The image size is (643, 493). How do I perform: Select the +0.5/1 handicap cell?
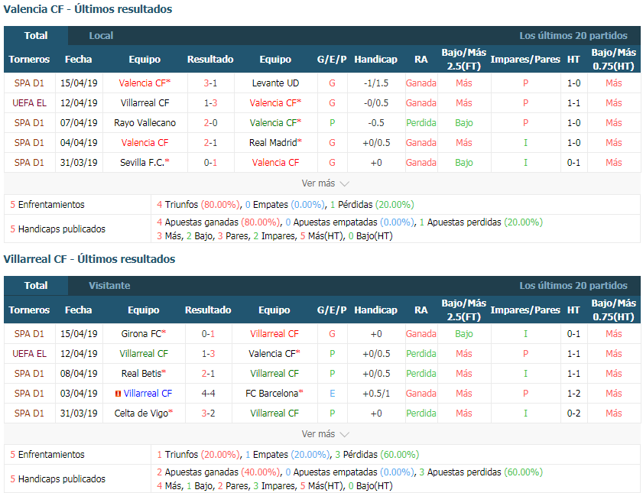click(376, 394)
